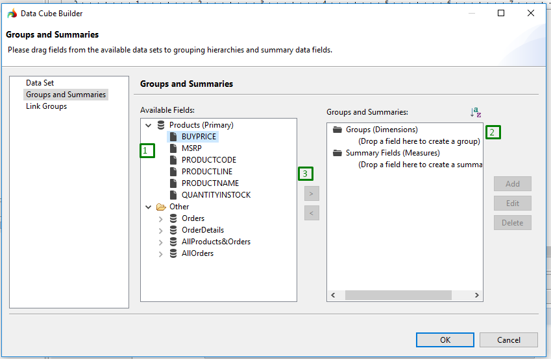551x359 pixels.
Task: Click the Summary Fields (Measures) folder icon
Action: (x=337, y=153)
